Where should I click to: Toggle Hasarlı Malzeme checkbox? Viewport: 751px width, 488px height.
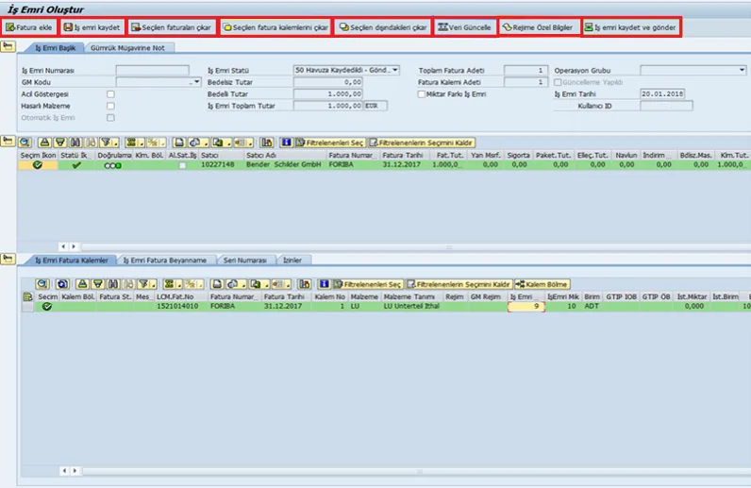point(110,106)
